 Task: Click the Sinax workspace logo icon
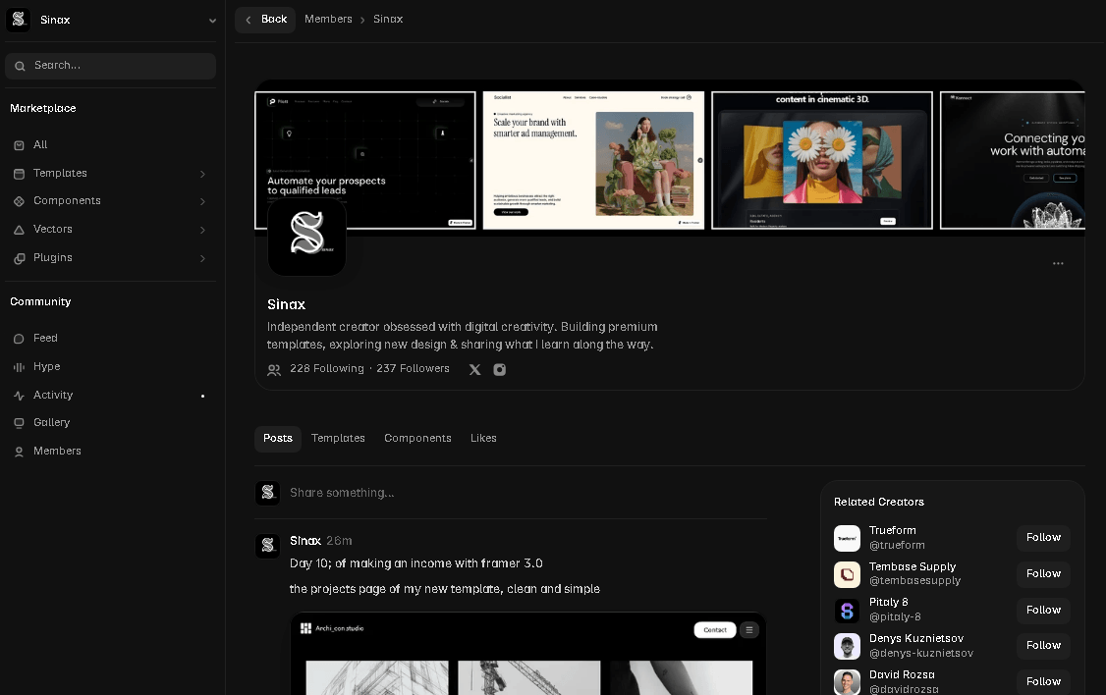(19, 19)
